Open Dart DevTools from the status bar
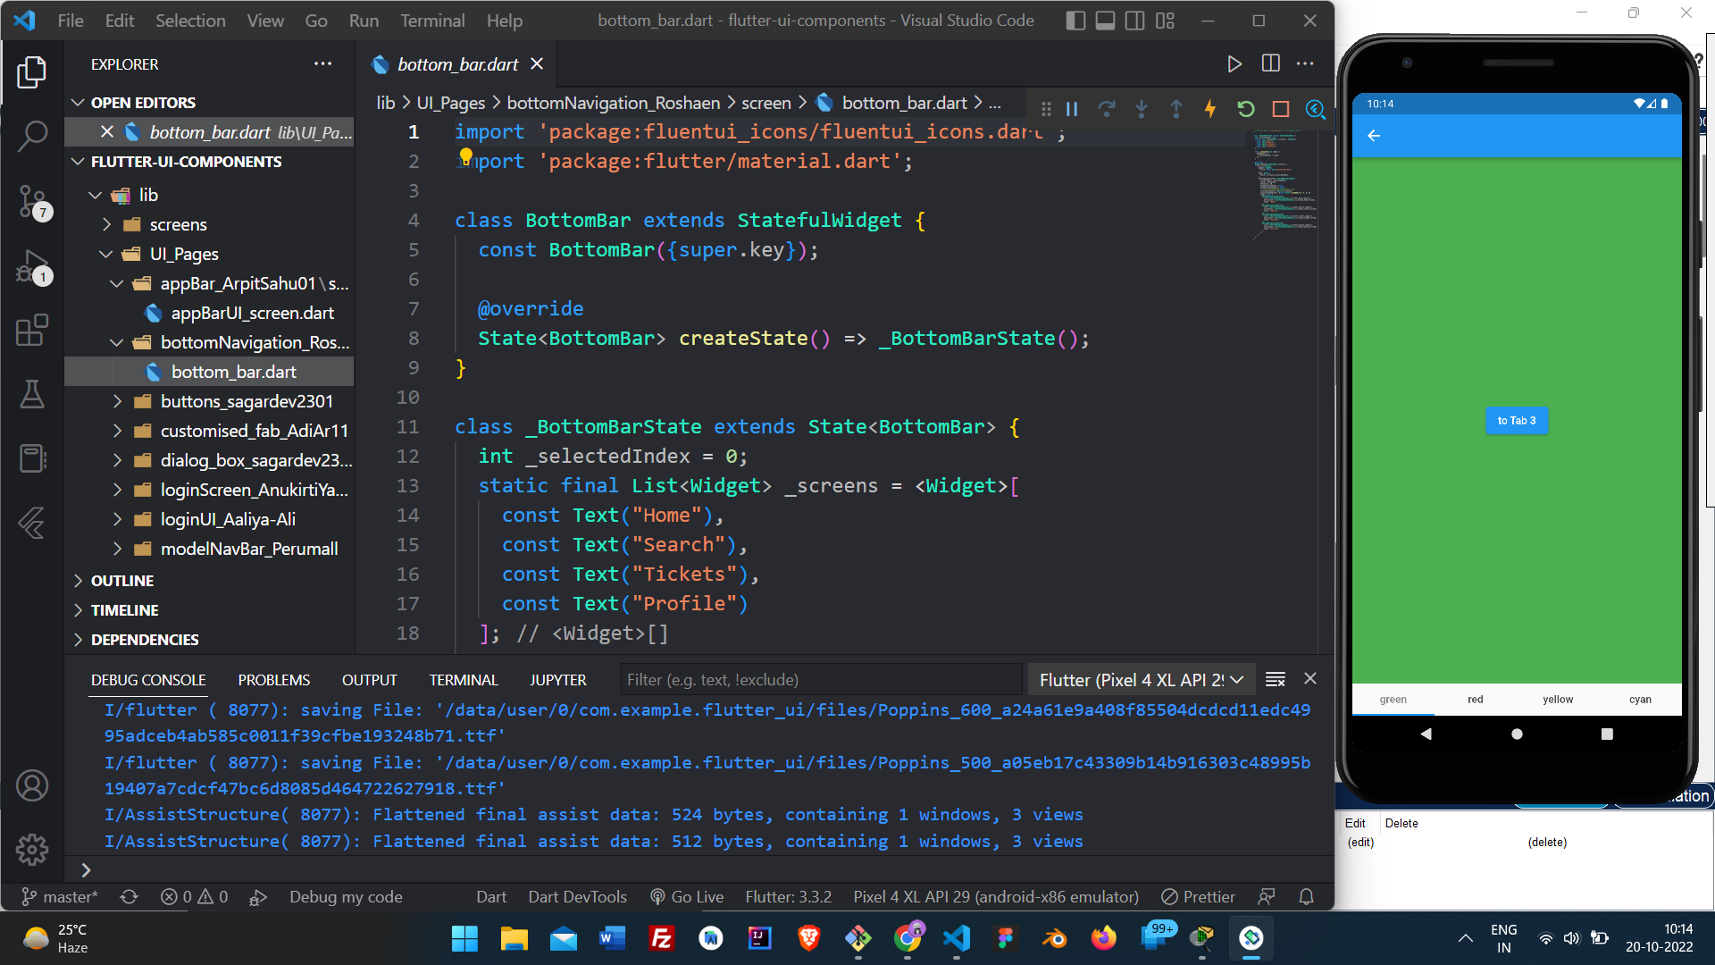Image resolution: width=1715 pixels, height=965 pixels. 577,896
